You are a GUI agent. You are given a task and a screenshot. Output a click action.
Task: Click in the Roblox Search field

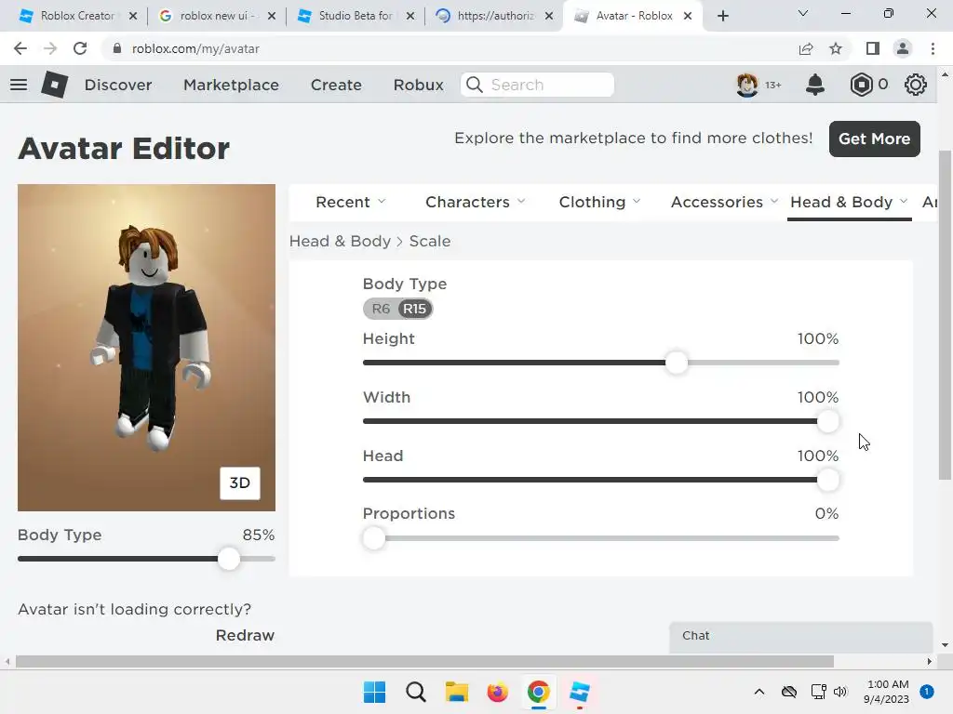click(x=537, y=85)
